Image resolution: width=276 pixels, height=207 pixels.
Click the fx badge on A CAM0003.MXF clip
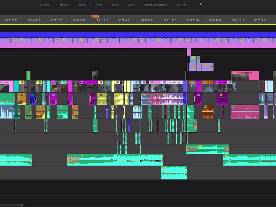tap(235, 73)
